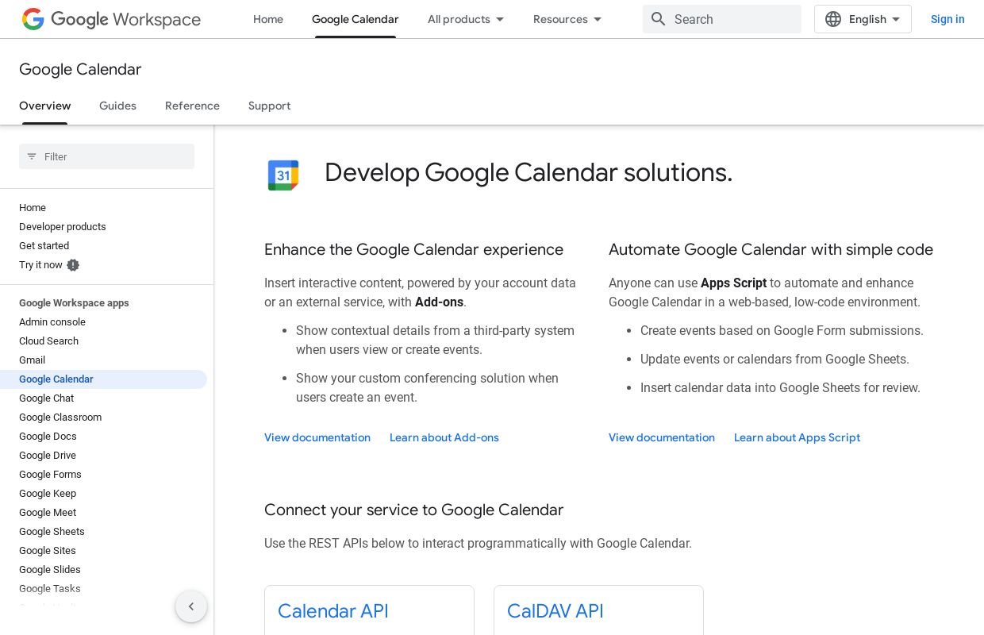Viewport: 984px width, 635px height.
Task: Click the search magnifier icon
Action: point(659,19)
